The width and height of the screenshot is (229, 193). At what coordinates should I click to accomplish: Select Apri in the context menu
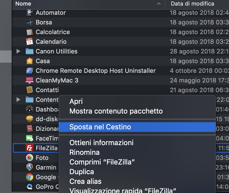76,101
